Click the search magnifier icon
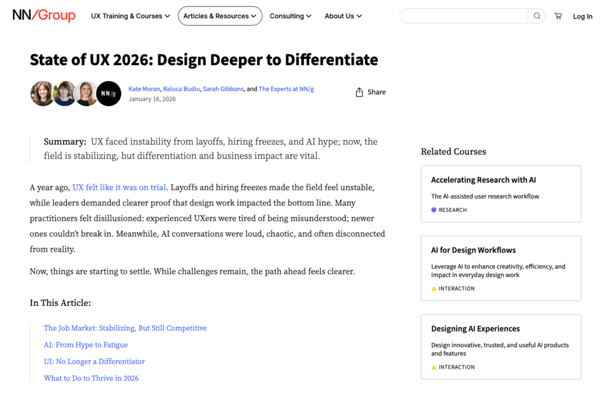This screenshot has height=402, width=611. point(537,16)
